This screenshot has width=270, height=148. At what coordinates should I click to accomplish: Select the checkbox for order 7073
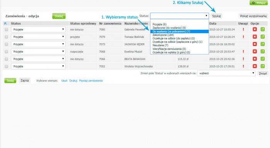coord(7,44)
